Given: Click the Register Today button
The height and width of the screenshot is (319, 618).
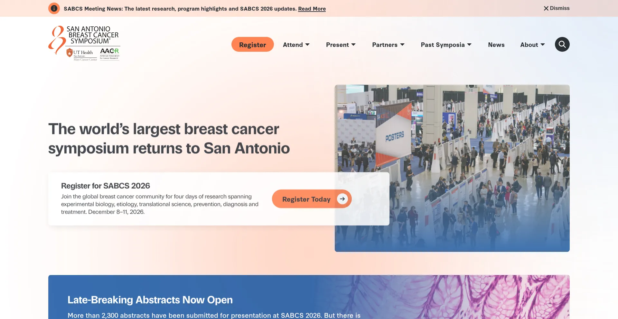Looking at the screenshot, I should click(x=312, y=199).
